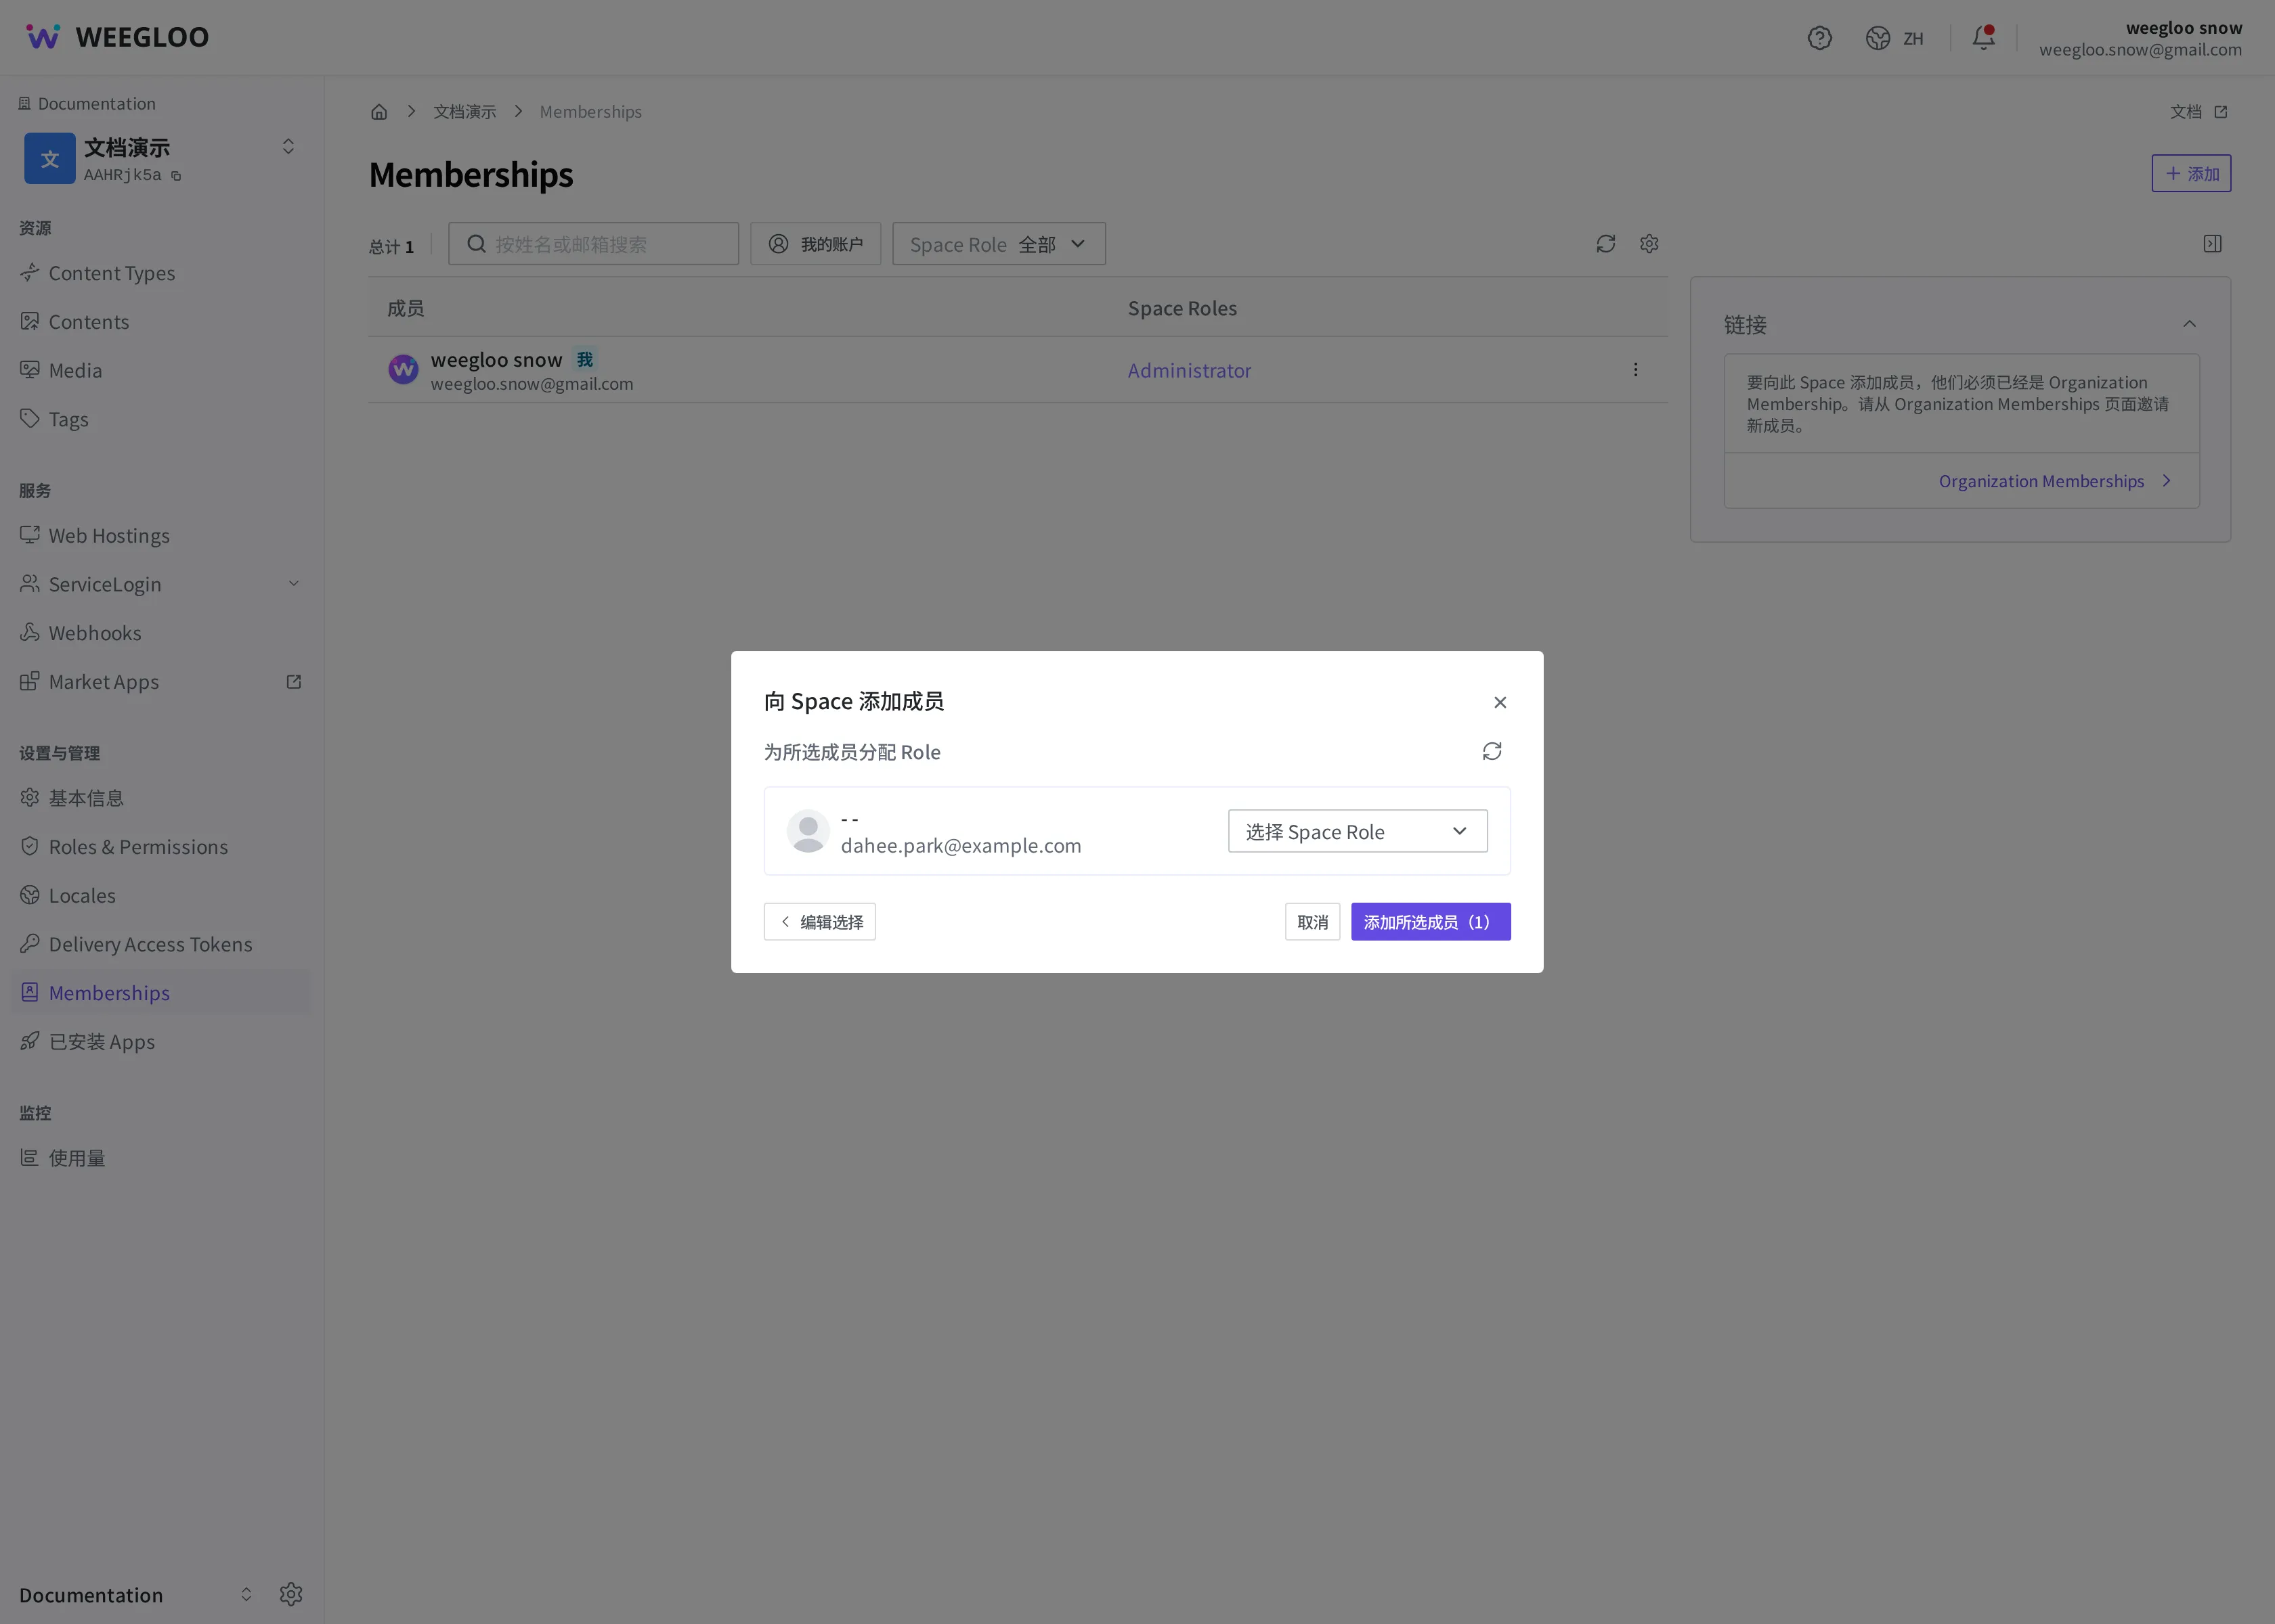Click dahee.park@example.com email text
The width and height of the screenshot is (2275, 1624).
coord(960,846)
